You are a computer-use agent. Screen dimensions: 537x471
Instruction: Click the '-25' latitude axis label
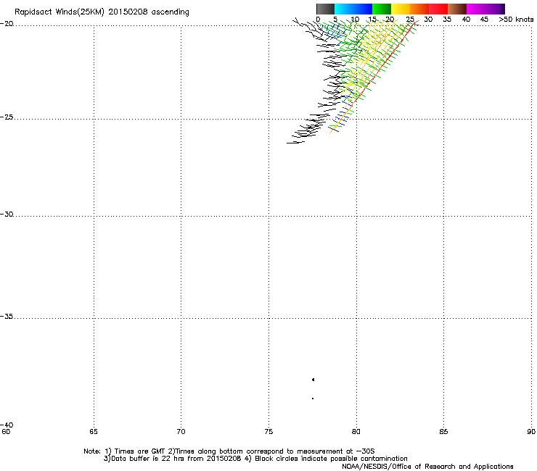(7, 117)
